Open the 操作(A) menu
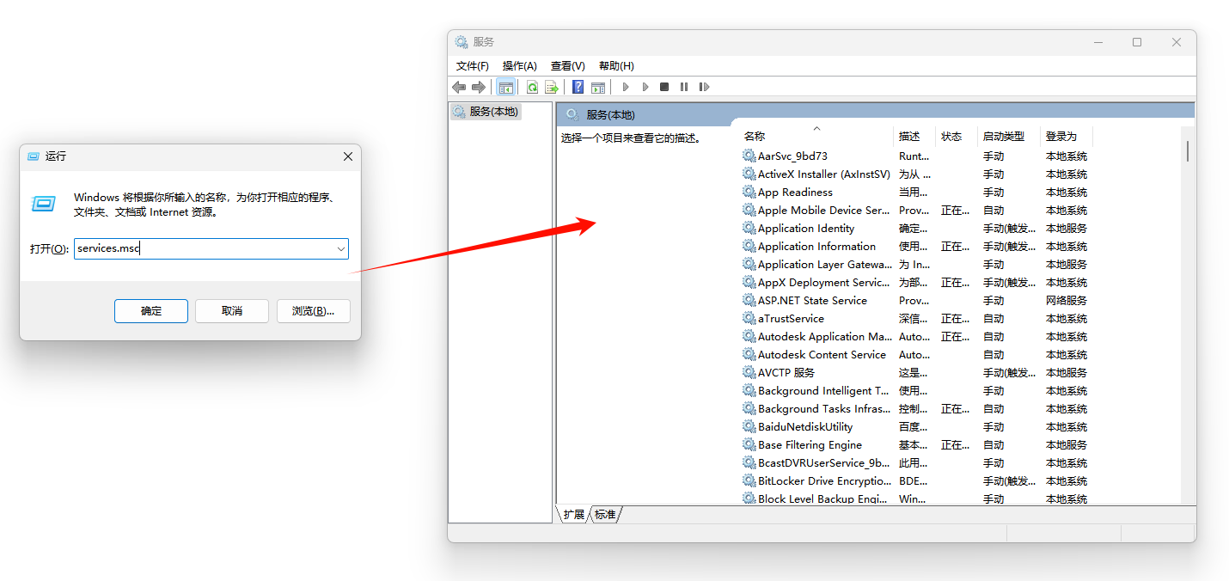This screenshot has width=1229, height=581. (519, 66)
